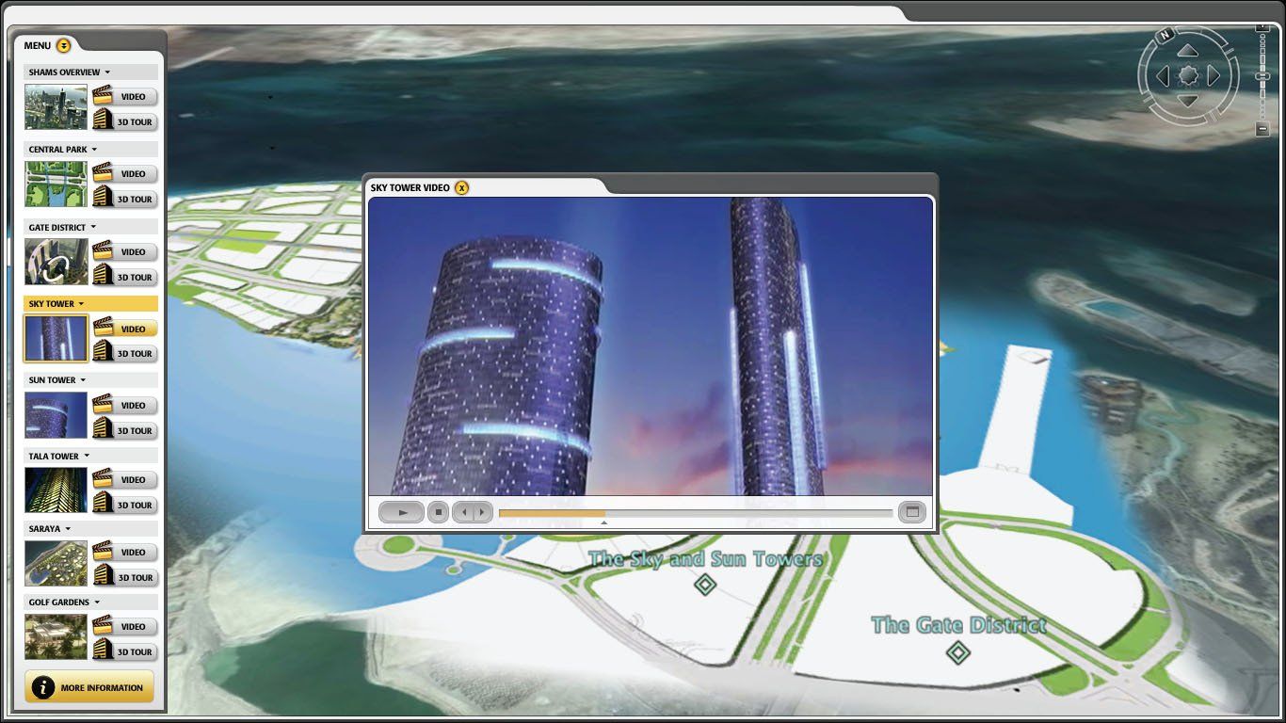This screenshot has width=1286, height=723.
Task: Pan the map left with the compass arrow
Action: tap(1163, 75)
